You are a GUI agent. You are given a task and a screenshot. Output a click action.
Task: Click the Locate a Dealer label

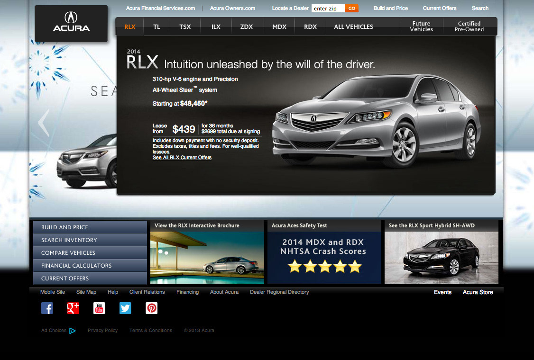[x=290, y=8]
